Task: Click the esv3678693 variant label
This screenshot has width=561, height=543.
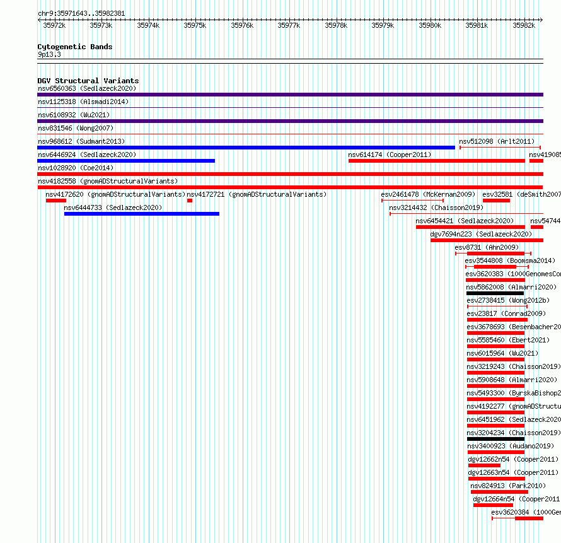Action: [x=514, y=327]
